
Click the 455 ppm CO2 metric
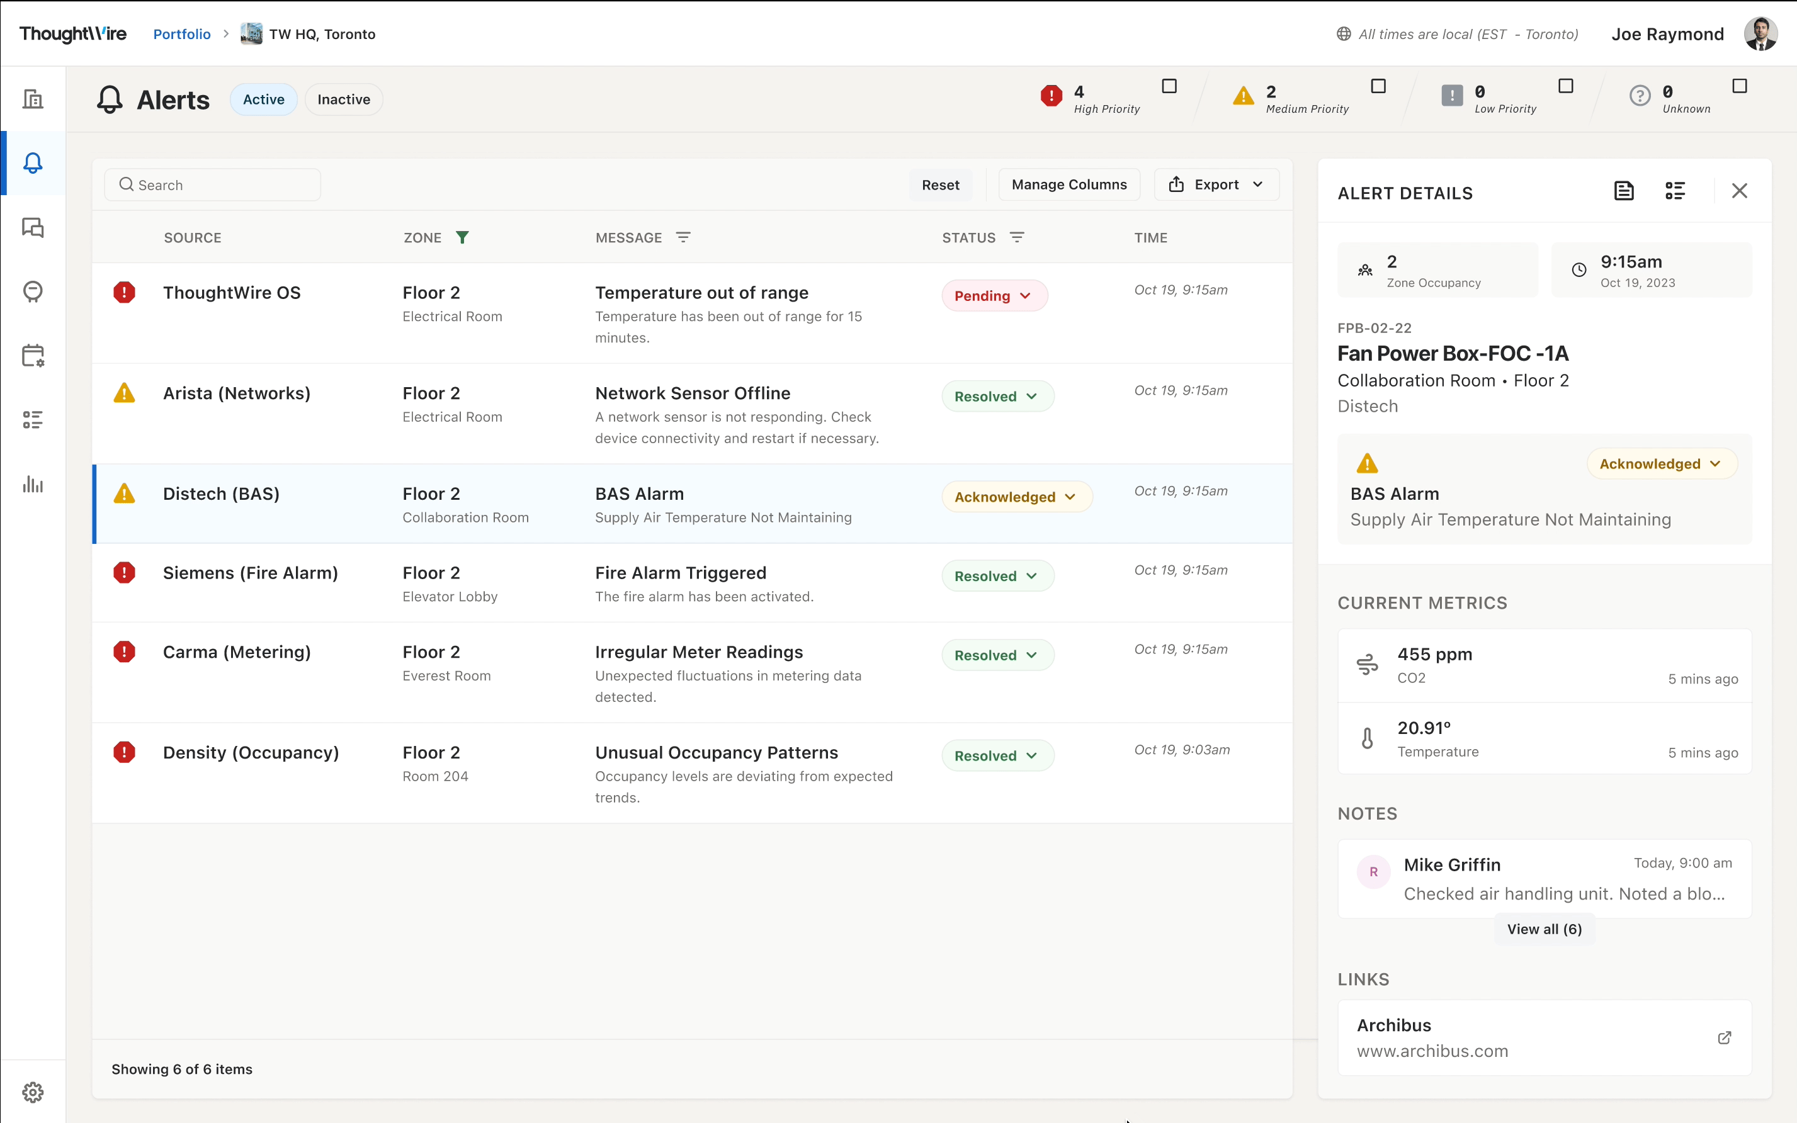tap(1545, 665)
